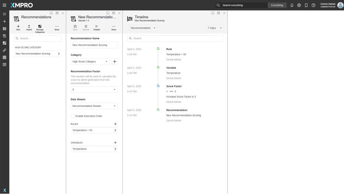Click the Recommendation Name field
Screen dimensions: 344x194
point(94,45)
